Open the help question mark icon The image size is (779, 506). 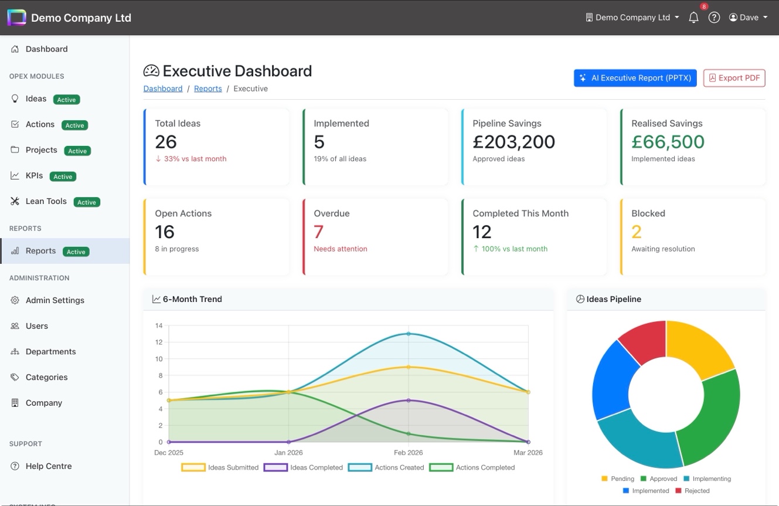click(x=714, y=17)
